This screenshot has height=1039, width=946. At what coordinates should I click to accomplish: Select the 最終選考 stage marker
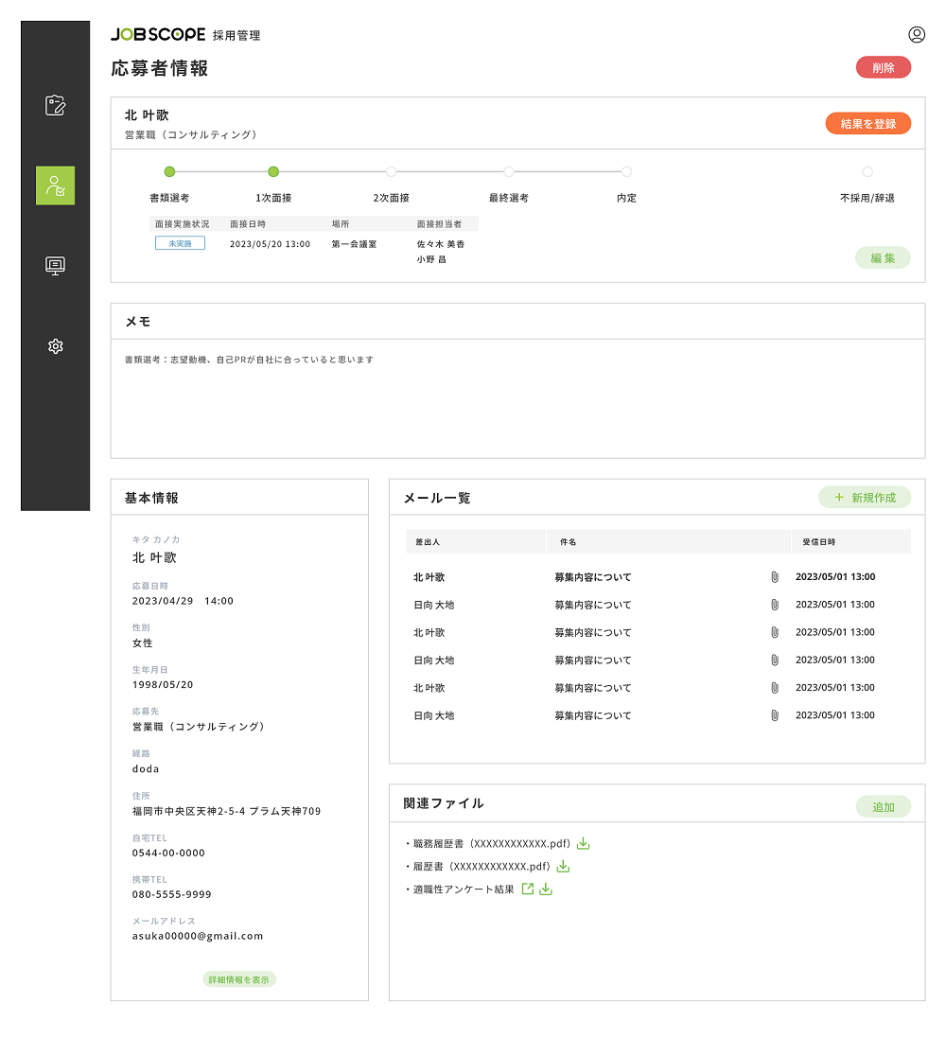click(x=509, y=171)
